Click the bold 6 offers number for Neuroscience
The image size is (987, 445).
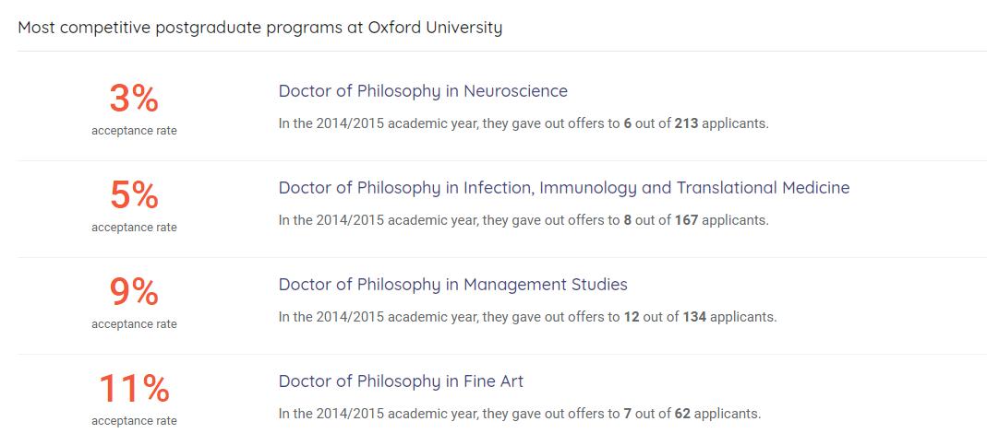[628, 123]
